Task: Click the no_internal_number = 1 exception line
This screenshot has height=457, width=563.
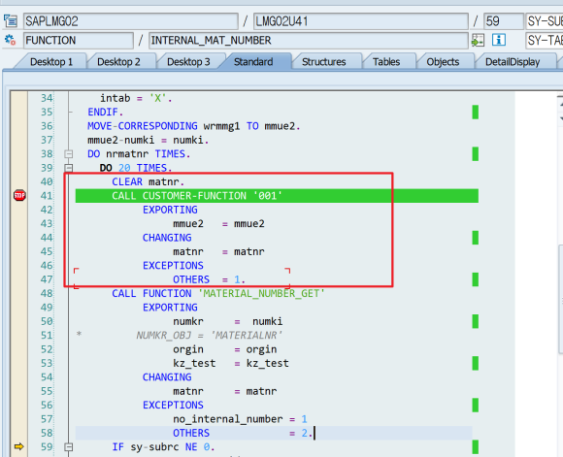Action: tap(240, 419)
